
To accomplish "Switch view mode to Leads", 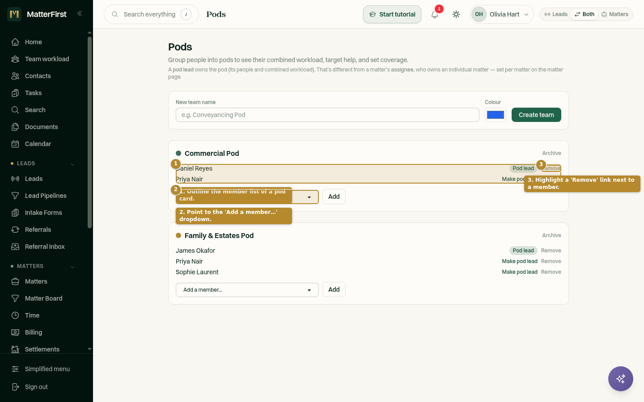I will pos(556,14).
